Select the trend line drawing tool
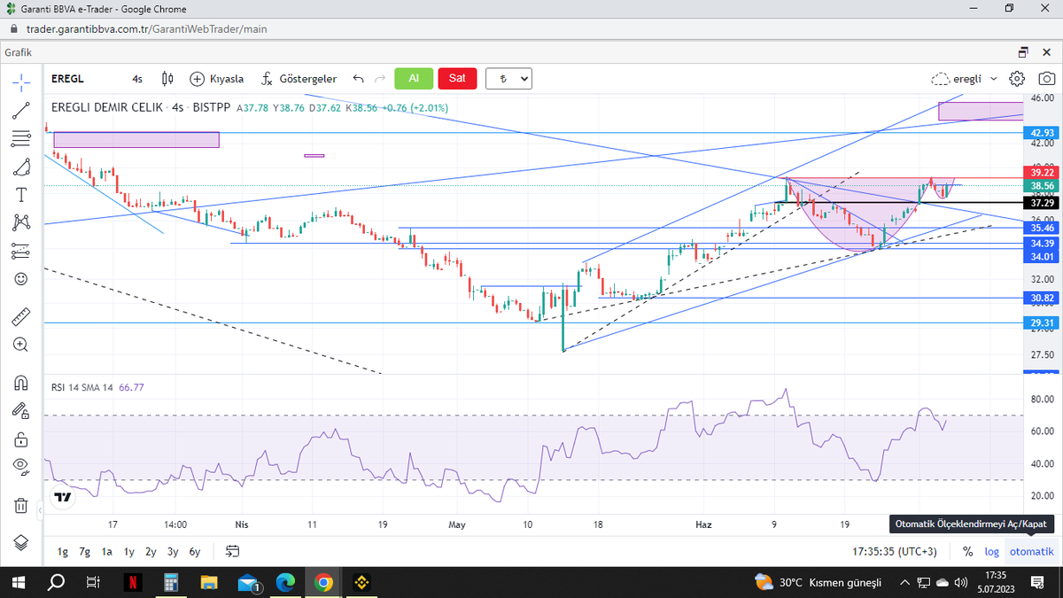Screen dimensions: 1063x598 (21, 111)
